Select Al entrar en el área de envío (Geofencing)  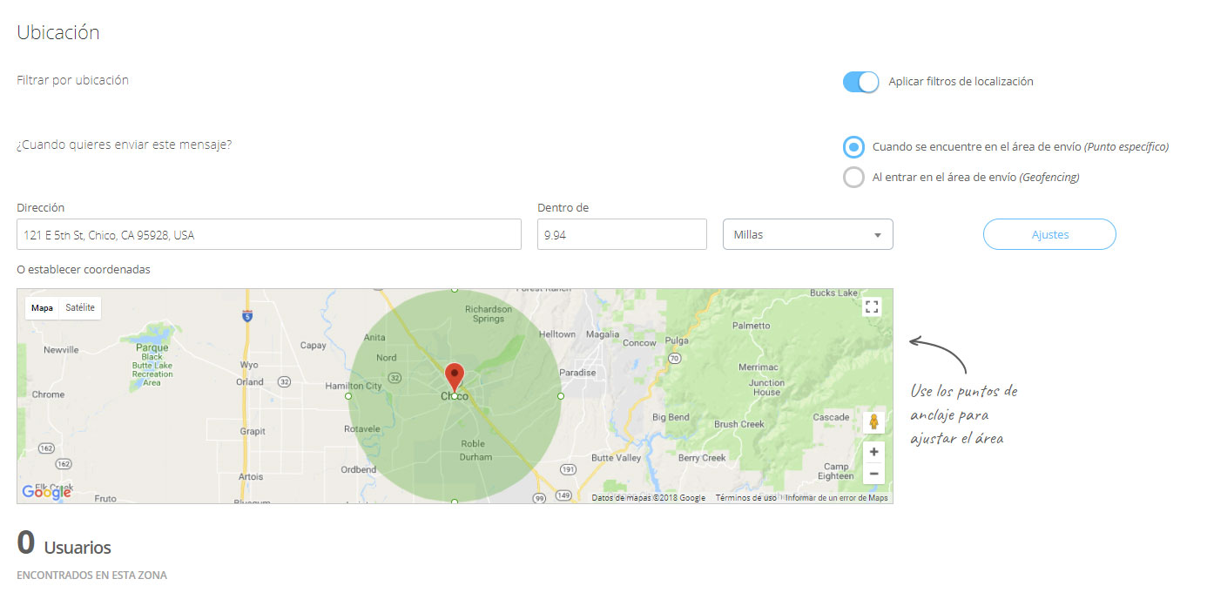(x=853, y=177)
